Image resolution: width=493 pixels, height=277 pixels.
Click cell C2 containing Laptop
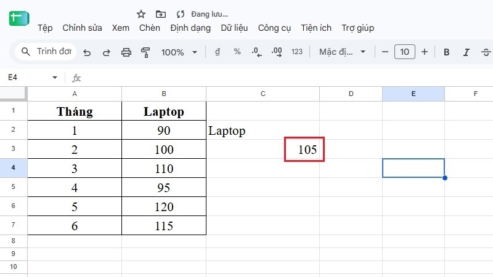(263, 130)
